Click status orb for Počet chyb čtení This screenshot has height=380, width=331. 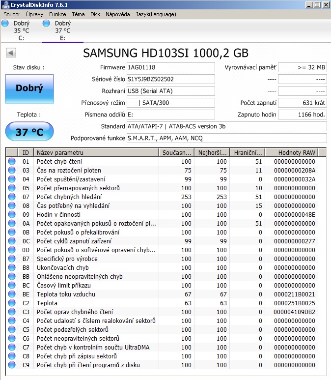point(12,161)
